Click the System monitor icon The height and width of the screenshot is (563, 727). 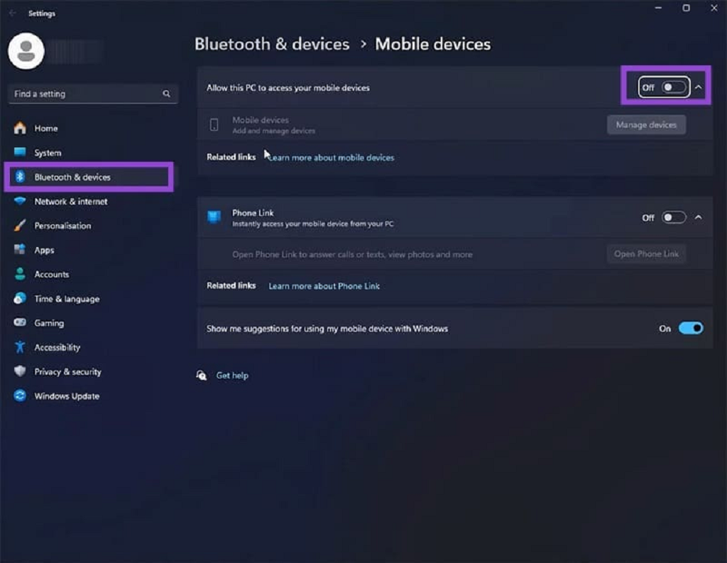click(20, 153)
